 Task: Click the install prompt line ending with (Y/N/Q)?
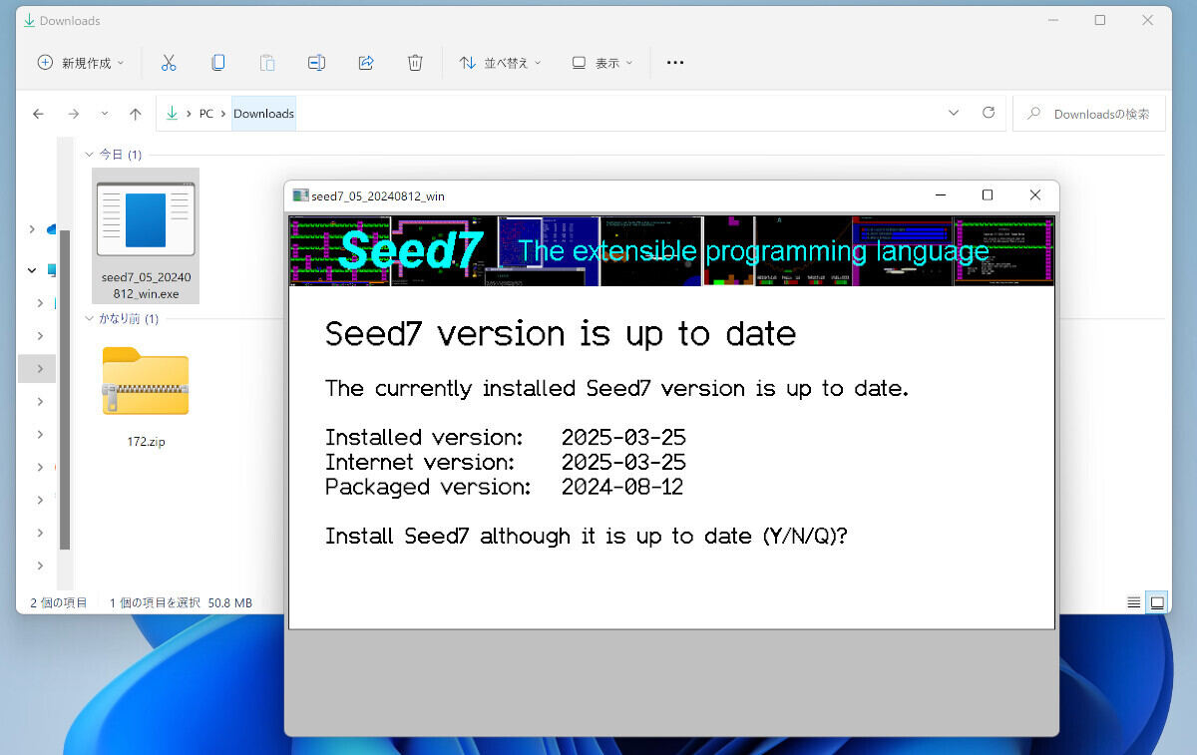587,537
